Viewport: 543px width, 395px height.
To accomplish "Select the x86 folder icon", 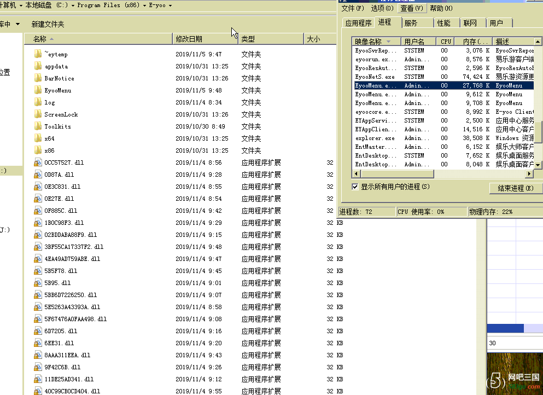I will [38, 150].
